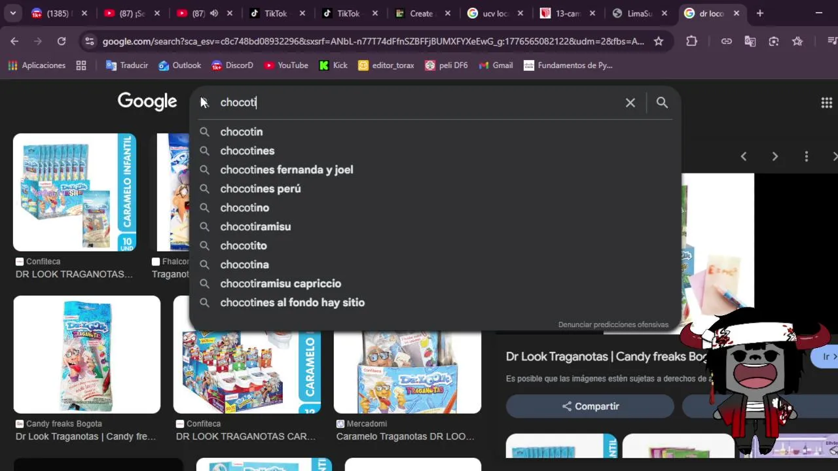Click the browser address bar URL
Viewport: 838px width, 471px height.
click(373, 41)
